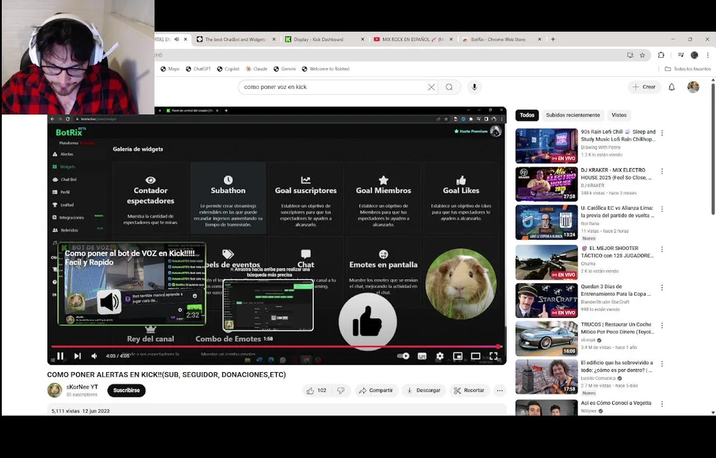Image resolution: width=716 pixels, height=458 pixels.
Task: Subscribe with the Suscribirse button
Action: pos(127,391)
